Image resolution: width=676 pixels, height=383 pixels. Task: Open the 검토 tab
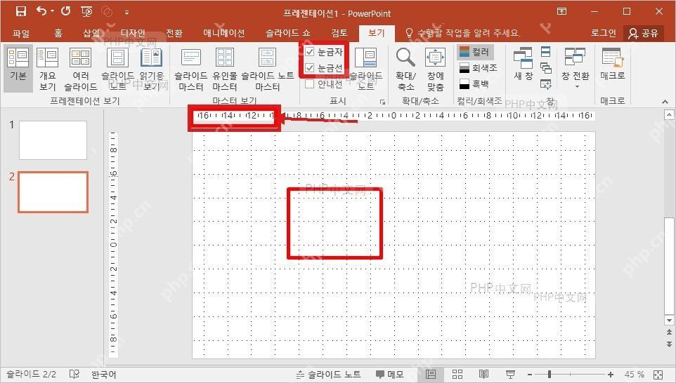pyautogui.click(x=339, y=33)
